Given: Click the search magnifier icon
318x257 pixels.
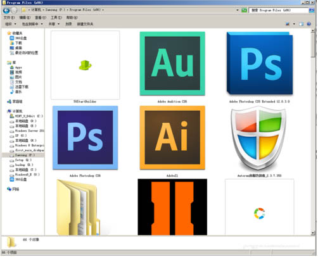Looking at the screenshot, I should click(x=312, y=10).
